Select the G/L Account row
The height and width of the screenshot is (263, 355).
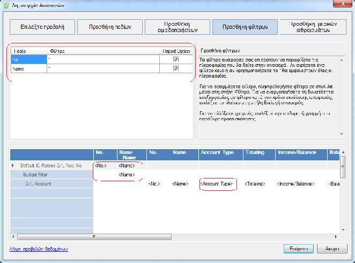[51, 184]
